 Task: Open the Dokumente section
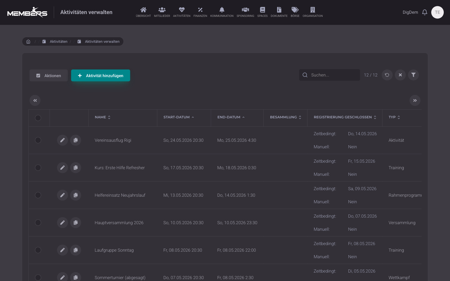[279, 12]
